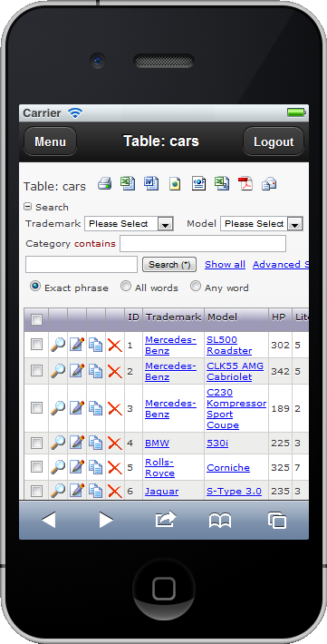This screenshot has width=327, height=644.
Task: Click the general search text field
Action: point(82,265)
